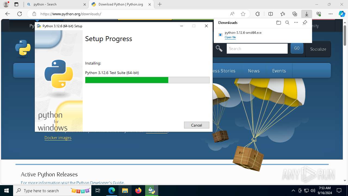Click the python.org Search input field
The height and width of the screenshot is (196, 348).
tap(257, 48)
